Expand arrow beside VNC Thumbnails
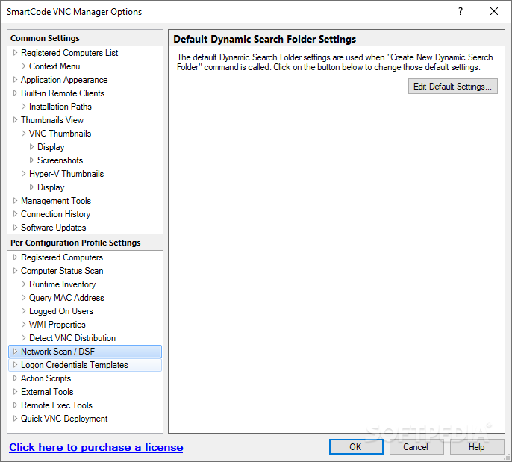512x462 pixels. tap(23, 133)
